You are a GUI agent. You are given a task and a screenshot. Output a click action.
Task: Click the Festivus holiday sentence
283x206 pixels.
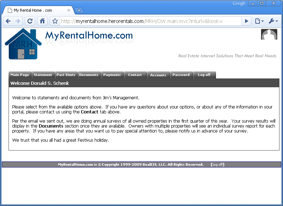[60, 140]
